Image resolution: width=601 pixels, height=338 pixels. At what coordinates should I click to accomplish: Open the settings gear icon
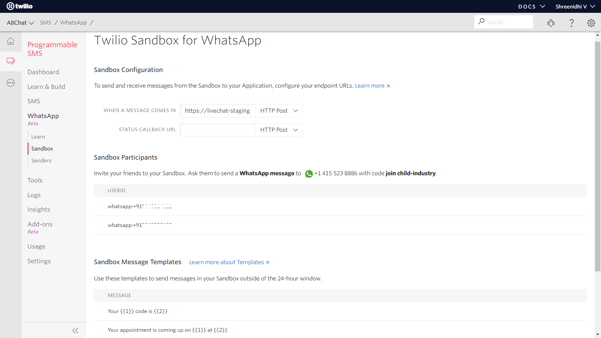coord(591,23)
